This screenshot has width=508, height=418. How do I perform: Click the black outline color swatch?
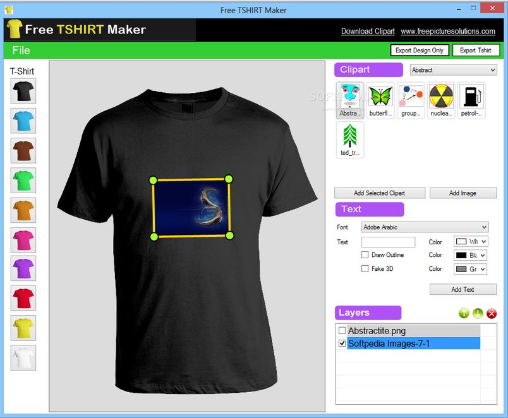pyautogui.click(x=461, y=256)
